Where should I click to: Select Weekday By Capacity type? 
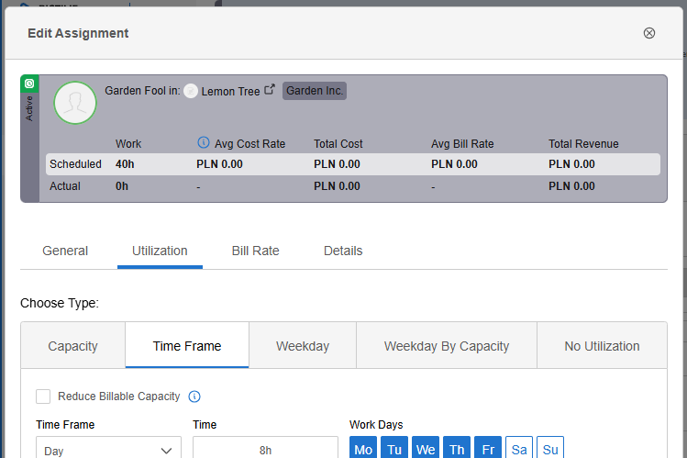click(x=447, y=346)
